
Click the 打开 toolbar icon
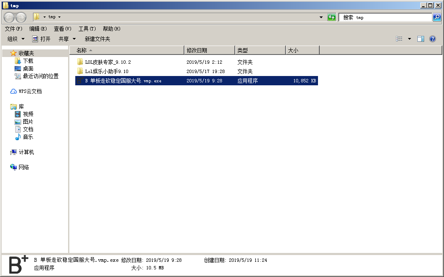(35, 39)
